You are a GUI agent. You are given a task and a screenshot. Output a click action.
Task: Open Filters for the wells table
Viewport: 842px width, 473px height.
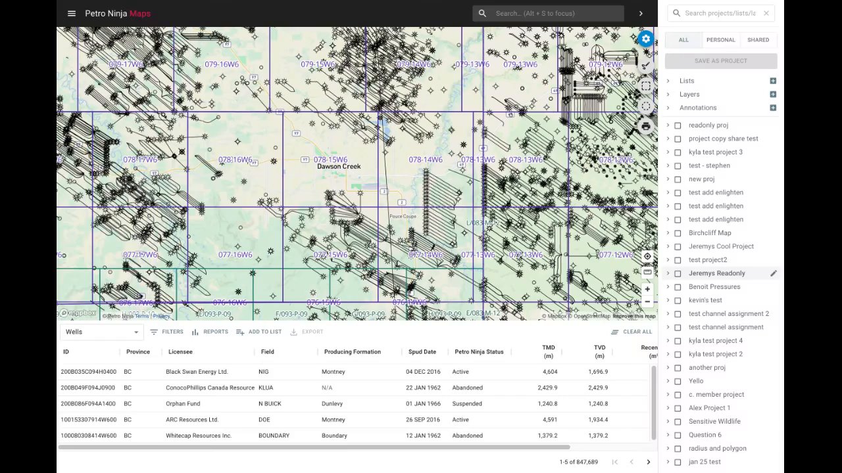coord(166,332)
